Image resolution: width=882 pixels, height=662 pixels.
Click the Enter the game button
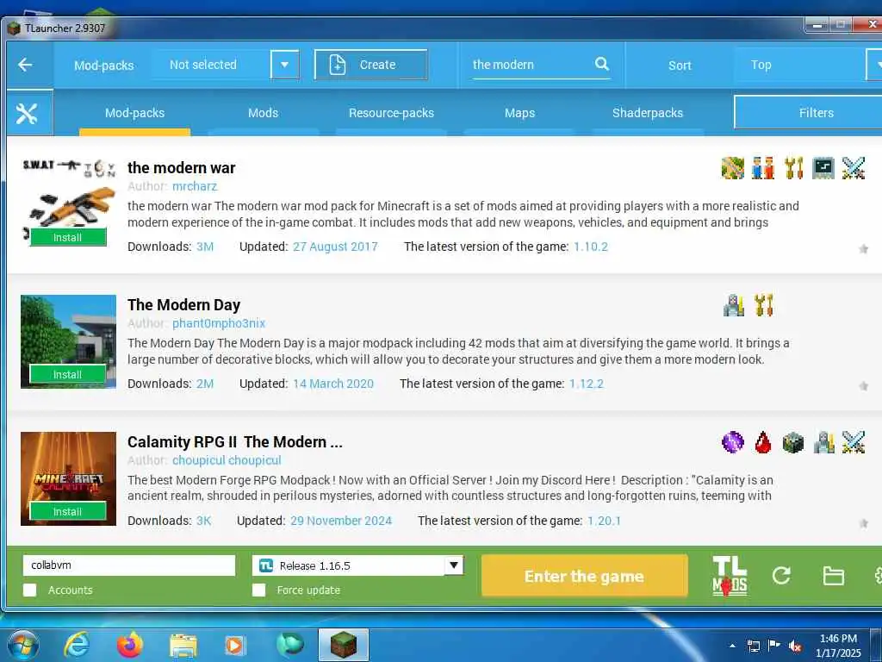[585, 576]
